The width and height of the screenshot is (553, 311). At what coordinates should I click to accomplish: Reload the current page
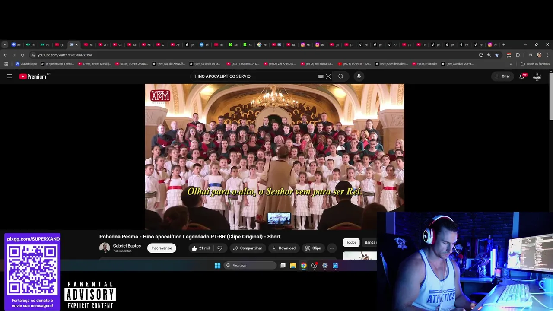coord(22,55)
